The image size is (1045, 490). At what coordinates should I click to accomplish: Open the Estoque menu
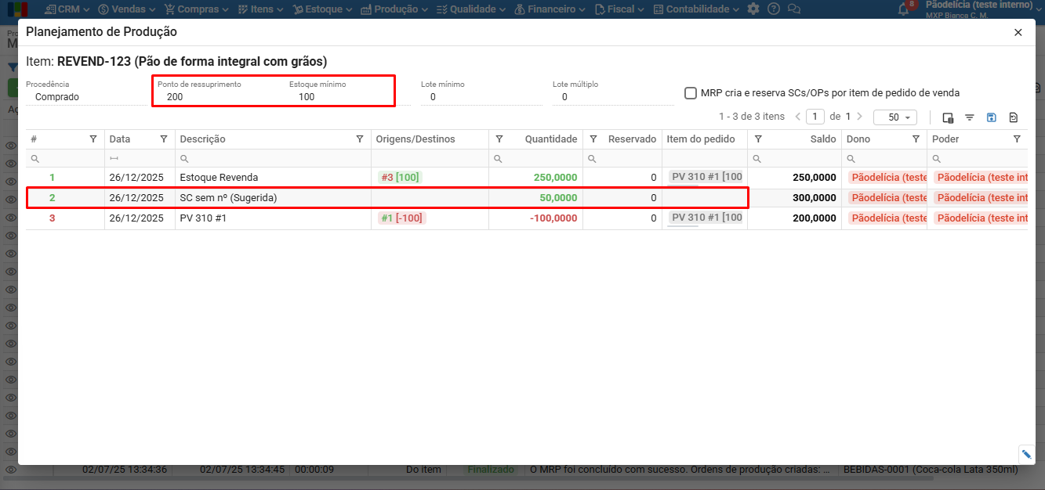[323, 9]
